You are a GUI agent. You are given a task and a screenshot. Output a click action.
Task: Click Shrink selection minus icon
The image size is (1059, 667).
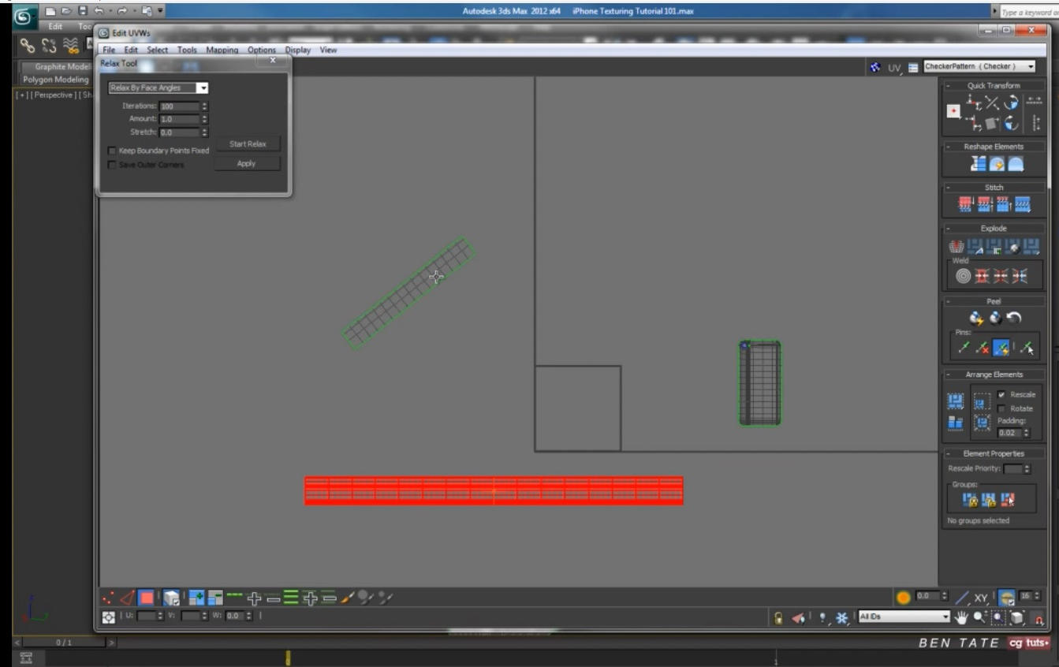214,598
